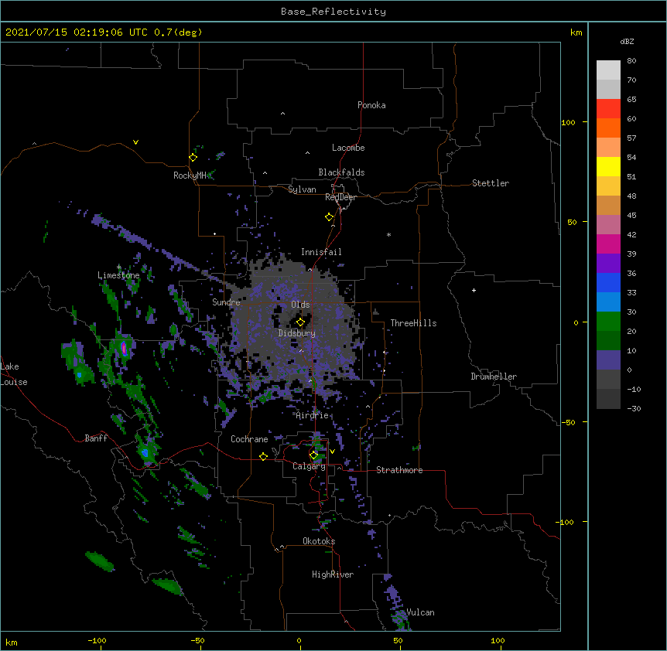Click the ThreeHills label

413,323
